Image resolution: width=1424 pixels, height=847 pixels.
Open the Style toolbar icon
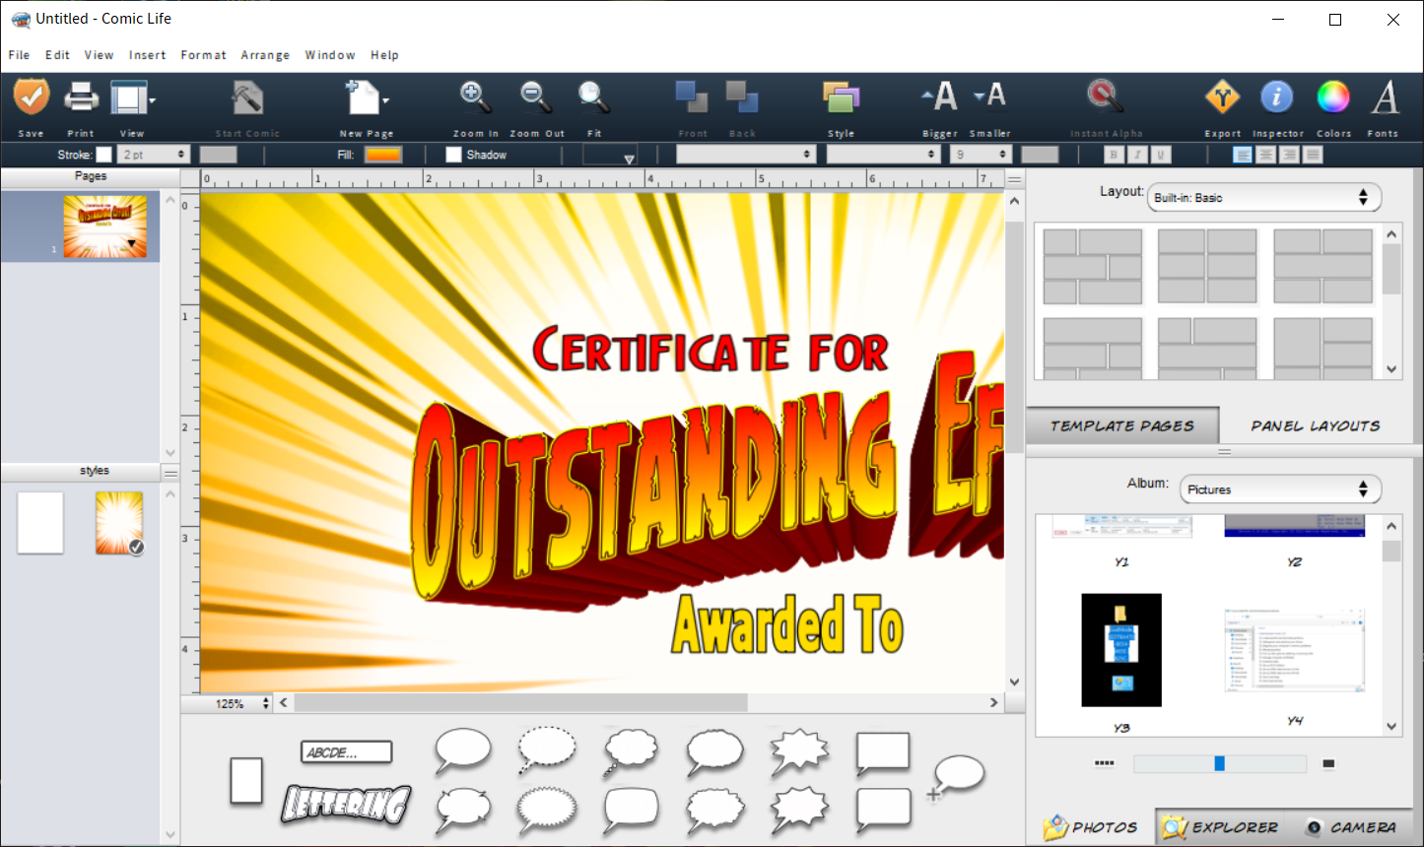click(841, 98)
